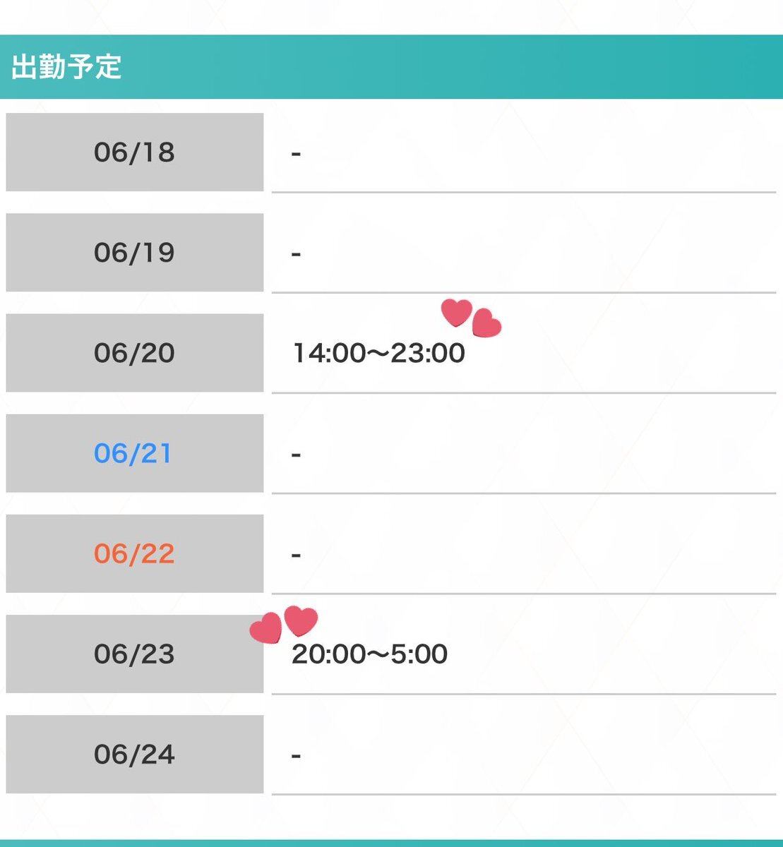Tap the pink hearts above 14:00~23:00
Screen dimensions: 783x847
pos(471,318)
